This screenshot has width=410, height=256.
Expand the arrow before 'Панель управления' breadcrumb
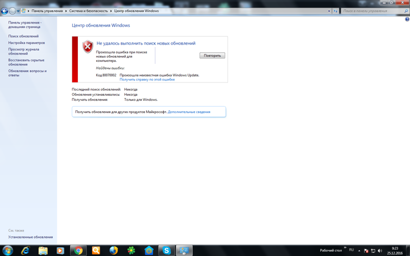tap(29, 11)
